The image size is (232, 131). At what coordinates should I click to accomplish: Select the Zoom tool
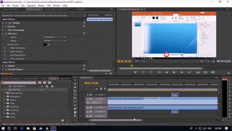(x=75, y=116)
